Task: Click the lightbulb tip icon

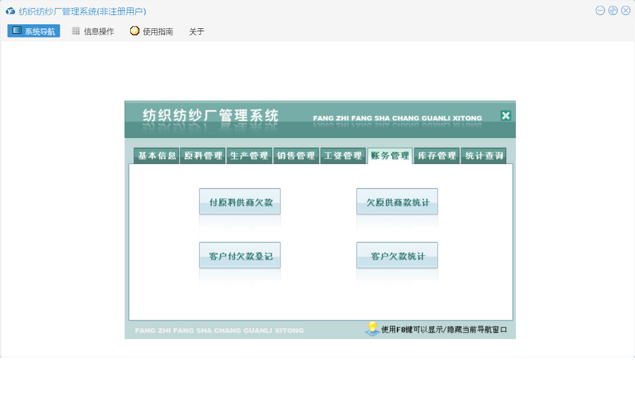Action: 372,329
